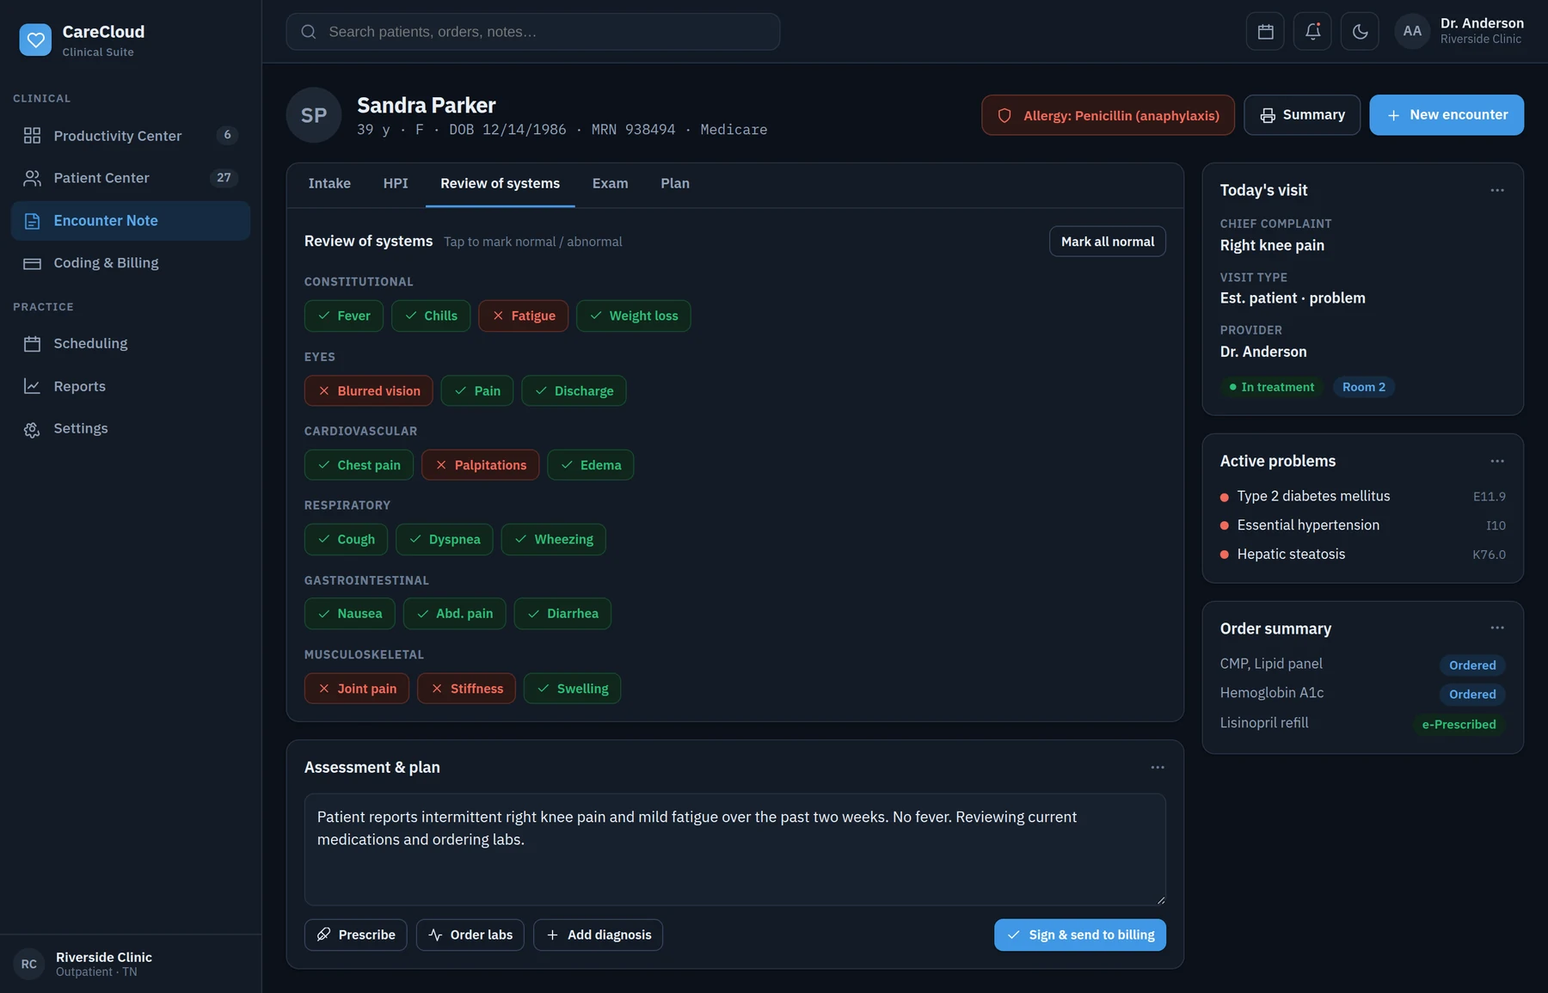Open Assessment & plan options menu
The width and height of the screenshot is (1548, 993).
click(x=1158, y=767)
